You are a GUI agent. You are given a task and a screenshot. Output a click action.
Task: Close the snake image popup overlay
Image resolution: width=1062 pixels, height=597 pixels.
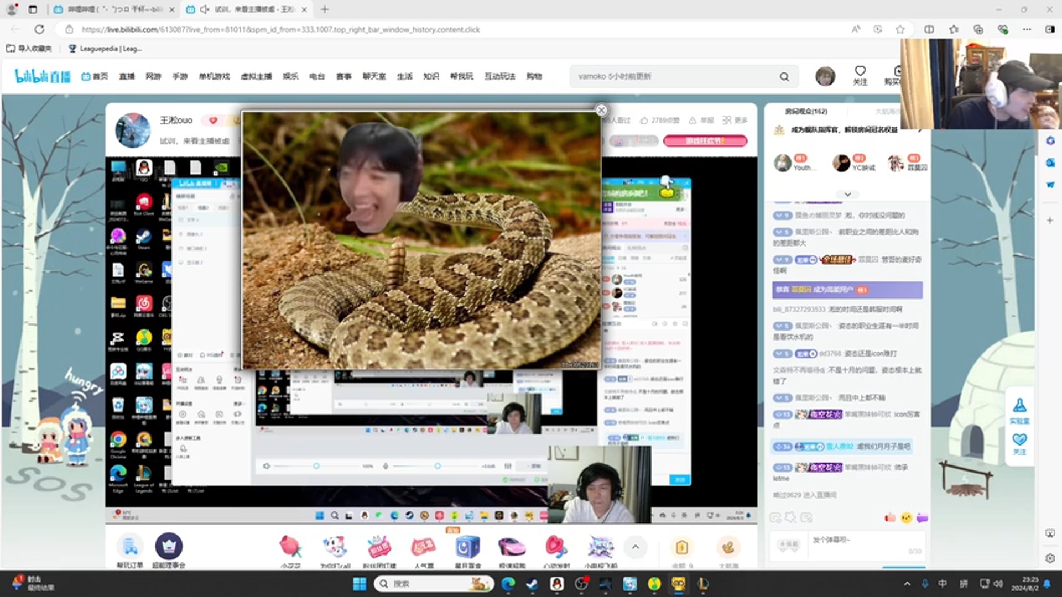[601, 110]
